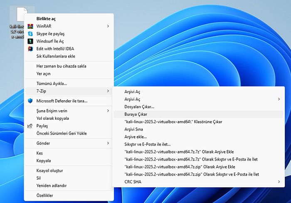Choose Dosyaları Çıkar...
Image resolution: width=291 pixels, height=203 pixels.
[198, 107]
